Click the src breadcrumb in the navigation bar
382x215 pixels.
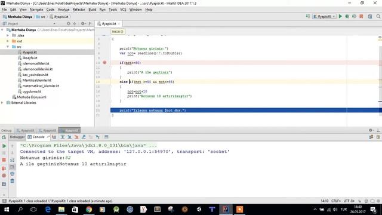41,17
